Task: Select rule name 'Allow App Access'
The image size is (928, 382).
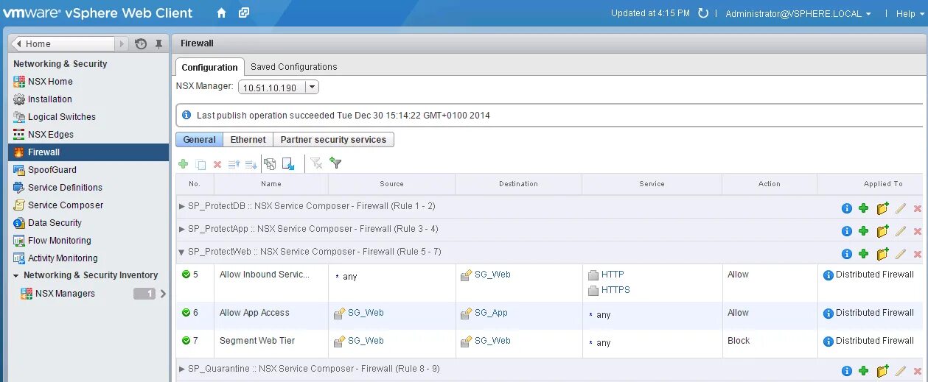Action: tap(254, 313)
